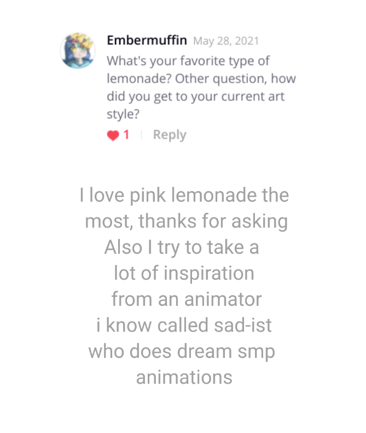Click the final word "animations"
Viewport: 366px width, 433px height.
click(x=184, y=377)
